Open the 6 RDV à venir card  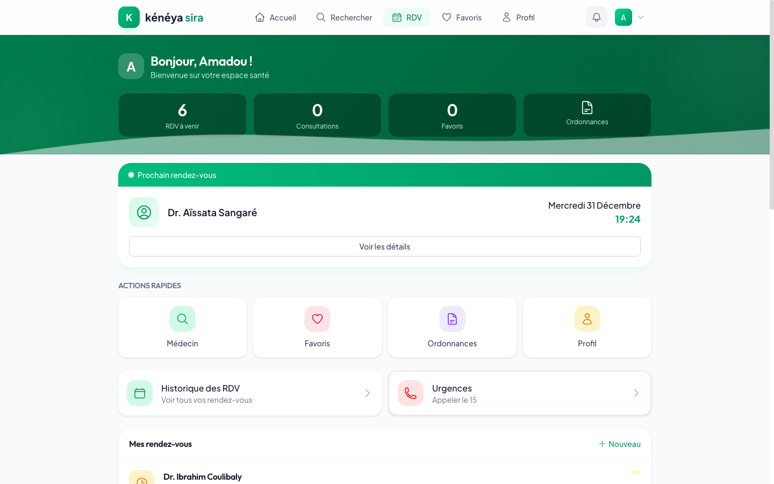click(182, 115)
